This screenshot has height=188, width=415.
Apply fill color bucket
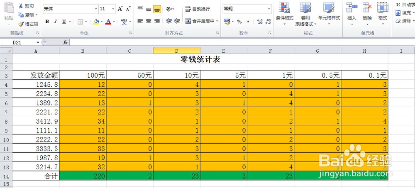pos(96,22)
